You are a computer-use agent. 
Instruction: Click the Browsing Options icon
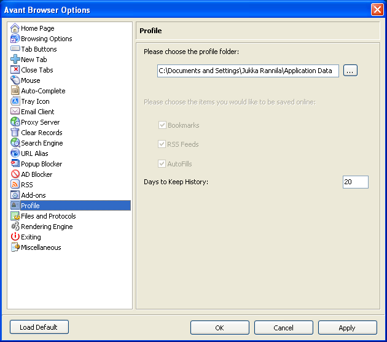pos(15,39)
